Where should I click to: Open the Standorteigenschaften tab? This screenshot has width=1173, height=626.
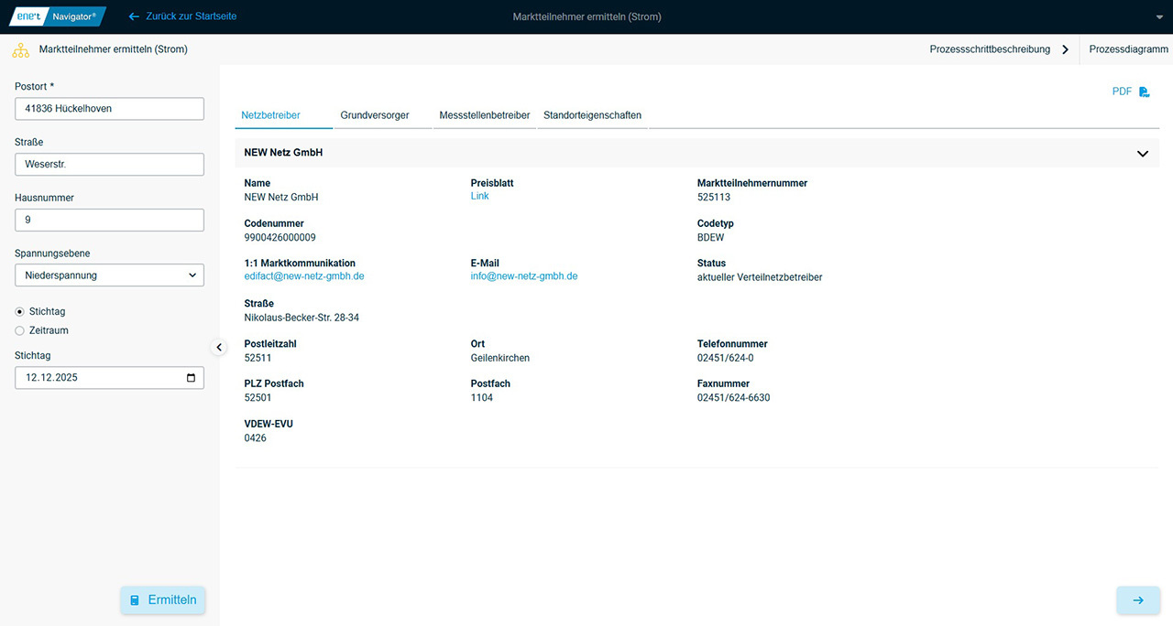click(x=592, y=115)
